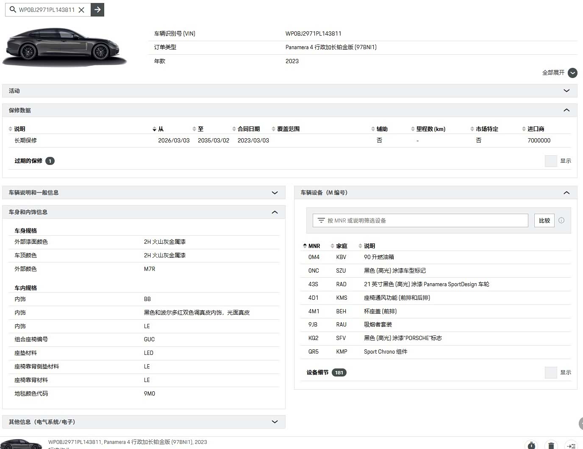Screen dimensions: 583x449
Task: Sort warranty table by 里程数 (km)
Action: (x=428, y=129)
